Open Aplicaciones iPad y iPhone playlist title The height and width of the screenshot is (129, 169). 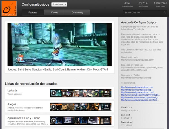[24, 118]
